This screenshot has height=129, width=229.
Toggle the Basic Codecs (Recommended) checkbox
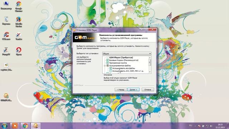(x=107, y=60)
